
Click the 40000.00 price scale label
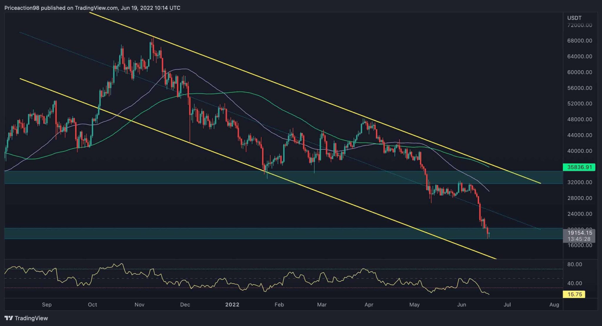point(579,151)
